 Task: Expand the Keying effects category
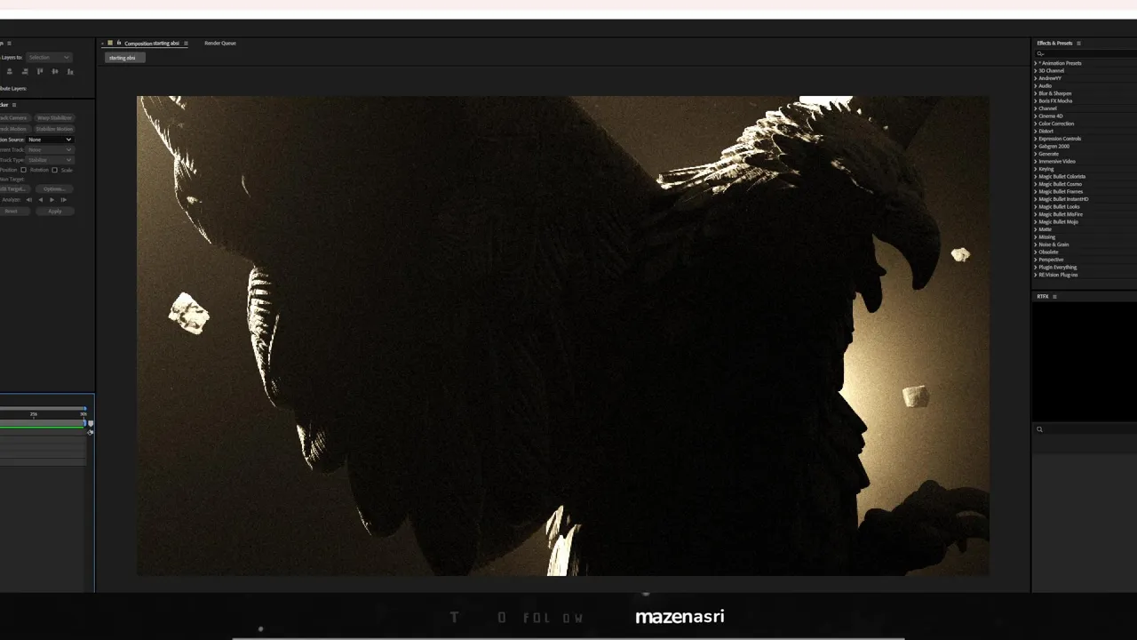[1036, 169]
